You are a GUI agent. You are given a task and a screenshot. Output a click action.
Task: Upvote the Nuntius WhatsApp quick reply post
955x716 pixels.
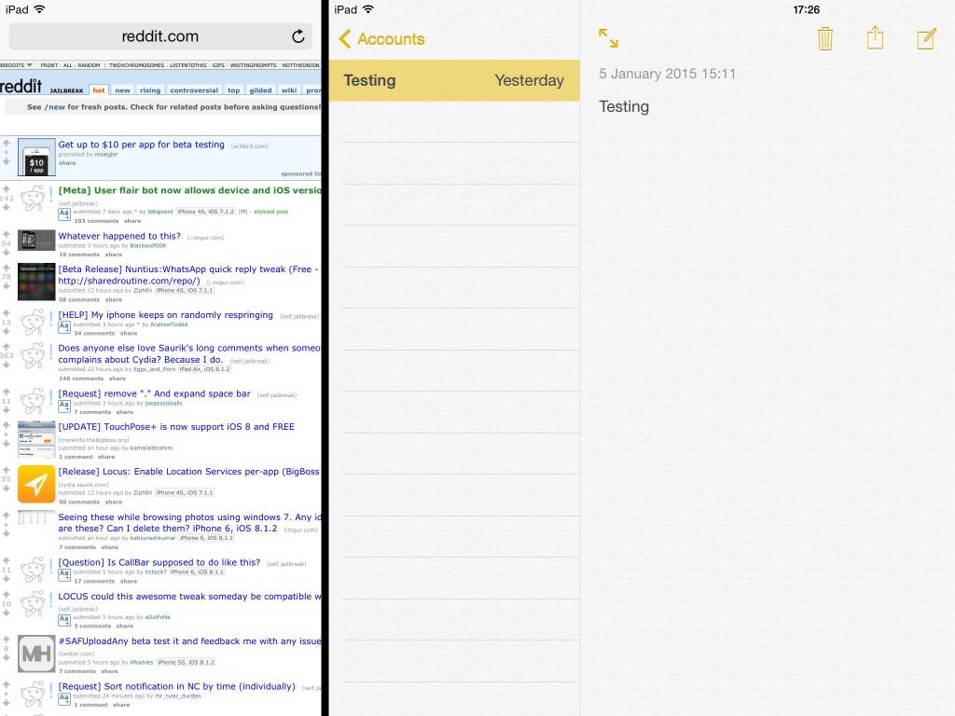click(7, 268)
